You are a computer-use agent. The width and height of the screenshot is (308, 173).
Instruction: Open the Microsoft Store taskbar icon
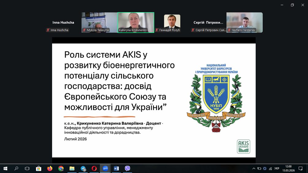39,168
